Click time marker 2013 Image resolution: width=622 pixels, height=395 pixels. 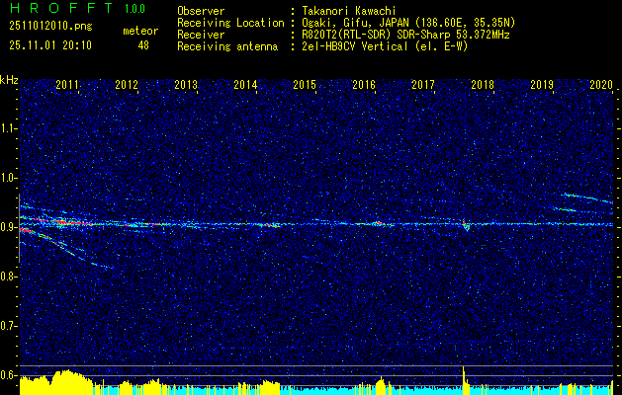(x=186, y=84)
